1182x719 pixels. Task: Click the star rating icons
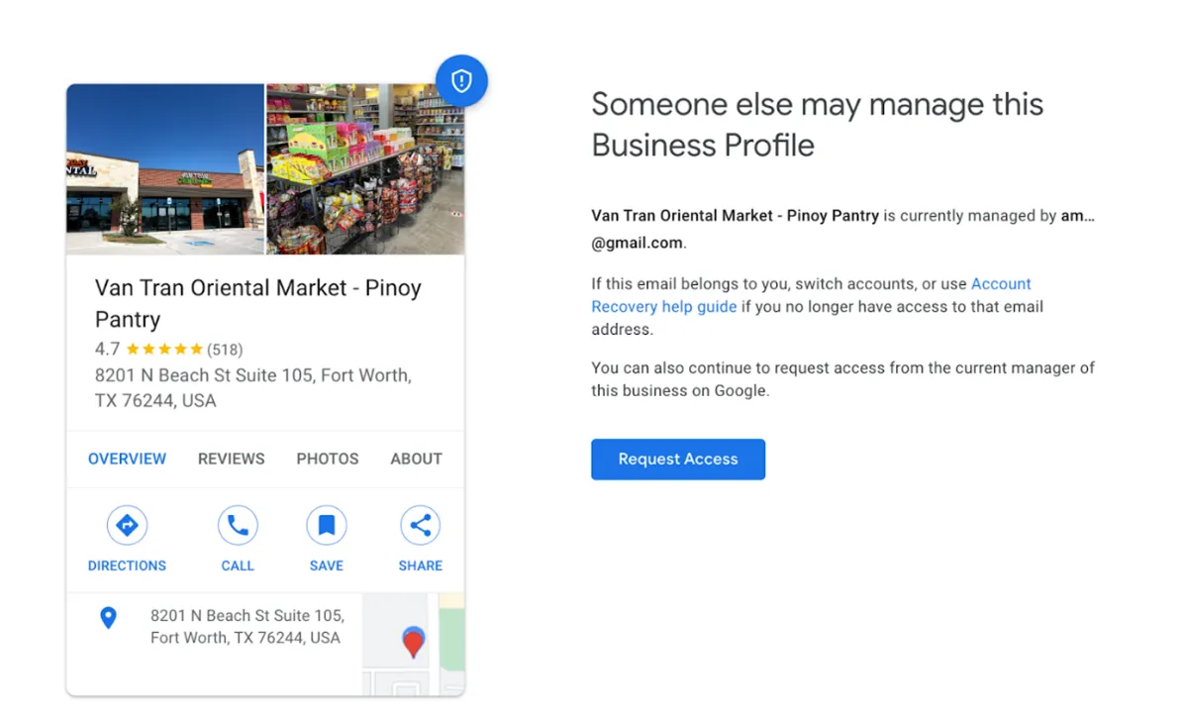point(162,349)
